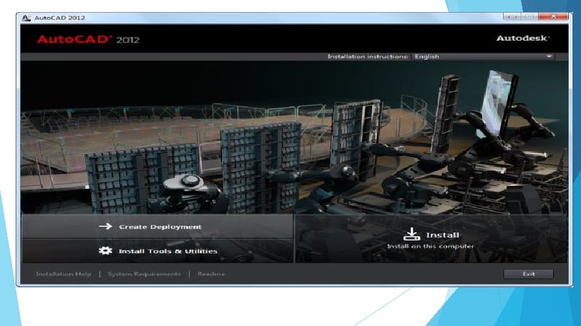Viewport: 581px width, 326px height.
Task: Click the AutoCAD icon in title bar
Action: (x=25, y=18)
